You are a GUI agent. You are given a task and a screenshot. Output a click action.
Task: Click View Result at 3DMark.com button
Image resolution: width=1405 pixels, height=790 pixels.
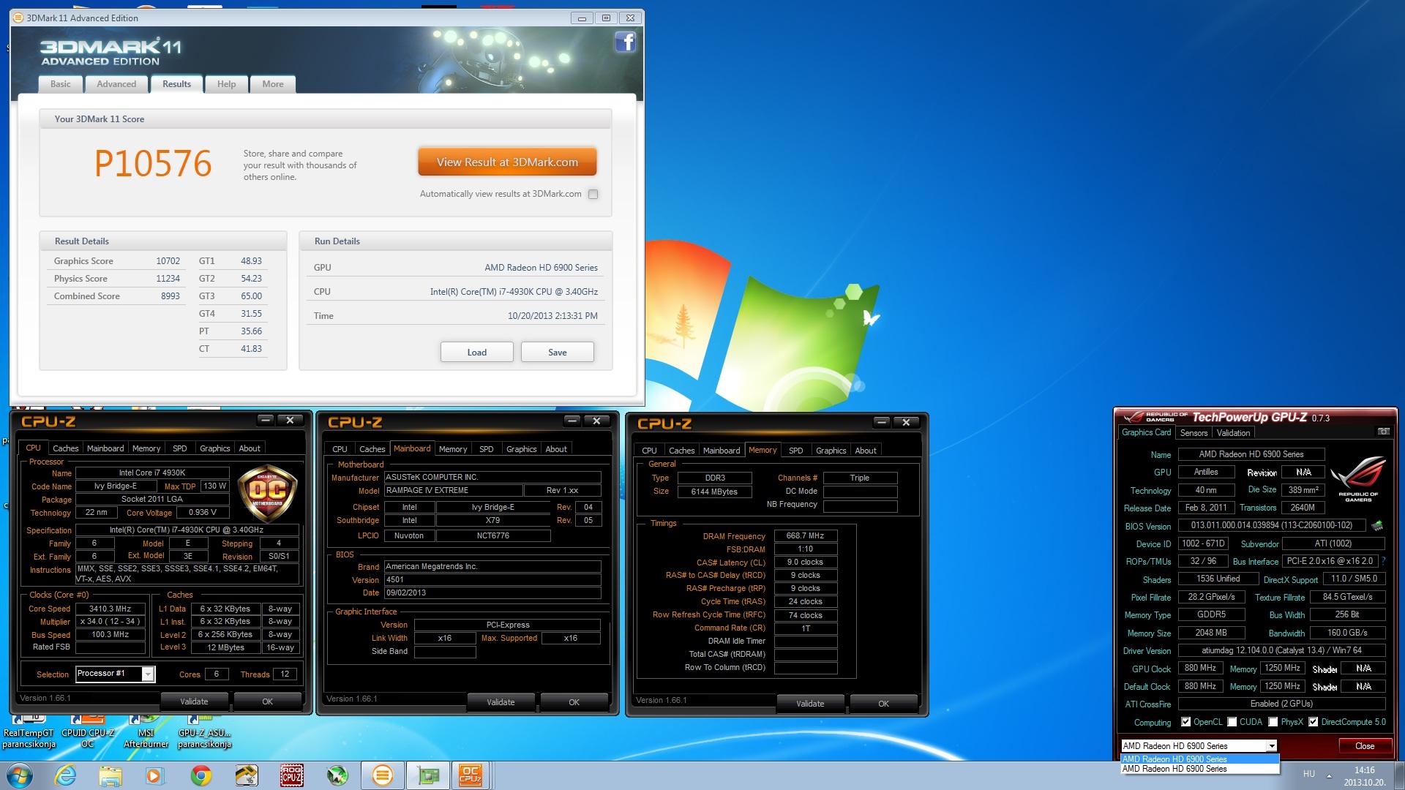(x=507, y=162)
